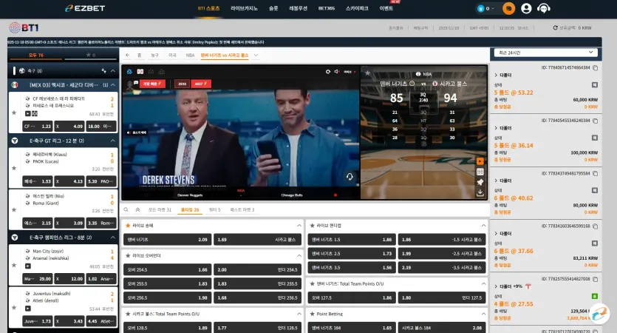Open the customer support headset icon in header
Viewport: 617px width, 333px height.
(x=543, y=8)
